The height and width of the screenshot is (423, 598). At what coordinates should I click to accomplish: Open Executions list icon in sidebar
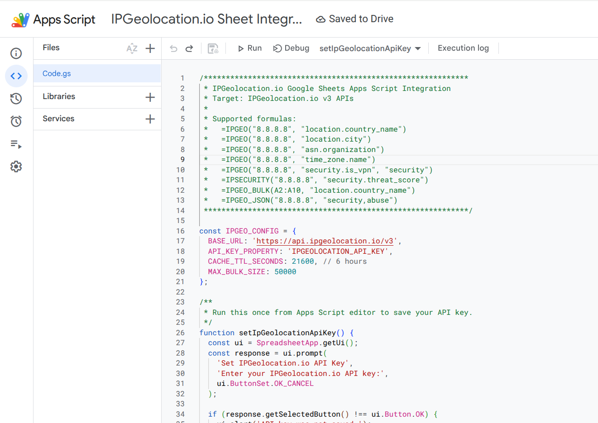click(x=16, y=144)
